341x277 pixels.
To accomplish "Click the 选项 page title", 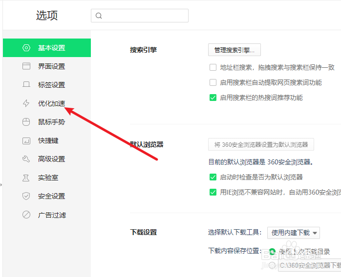I will tap(47, 16).
